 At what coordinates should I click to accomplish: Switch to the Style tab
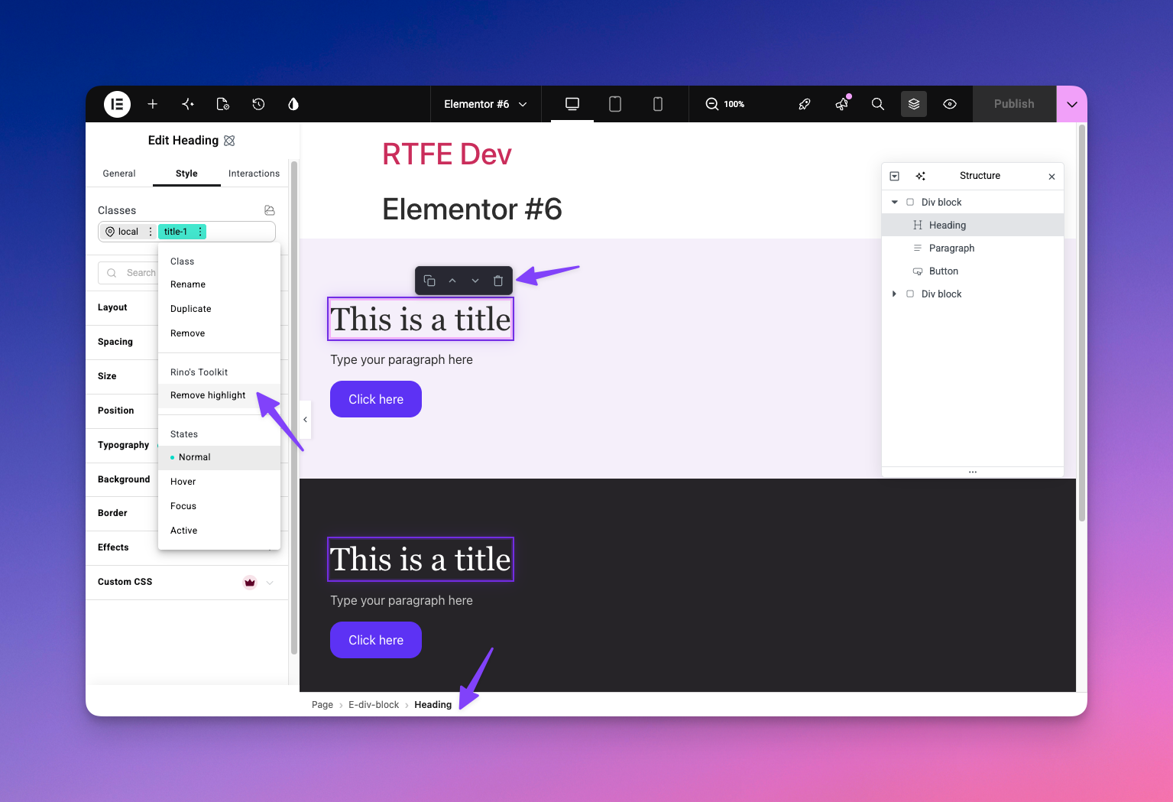[186, 174]
